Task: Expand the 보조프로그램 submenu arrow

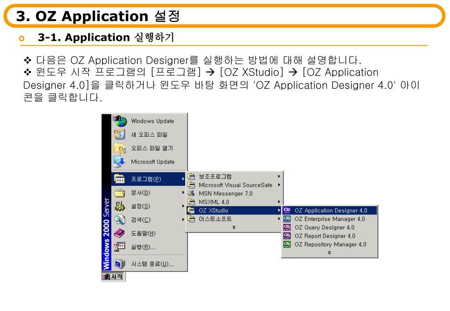Action: 279,176
